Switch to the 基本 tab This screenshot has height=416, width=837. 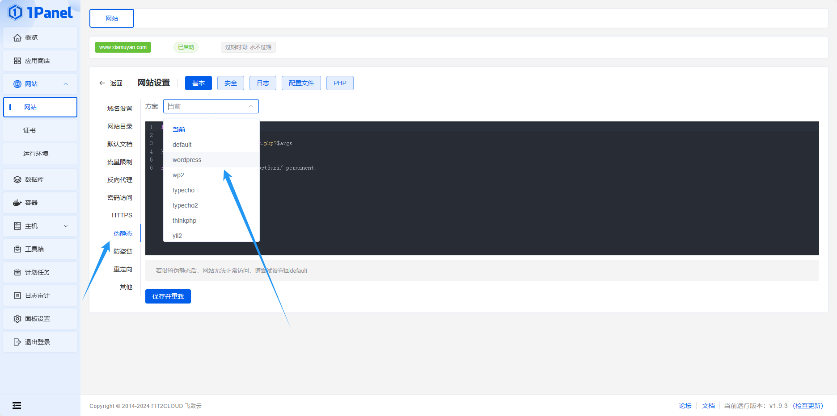tap(199, 83)
